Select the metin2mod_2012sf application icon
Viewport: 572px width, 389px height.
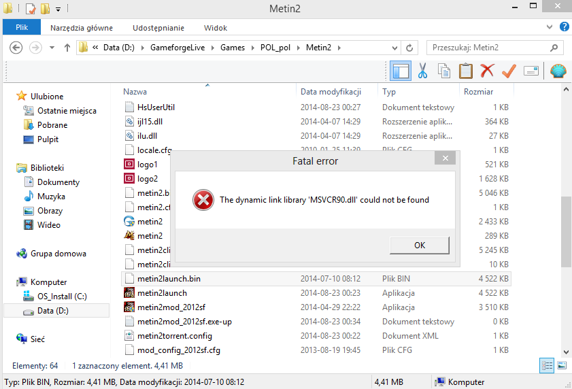[129, 307]
